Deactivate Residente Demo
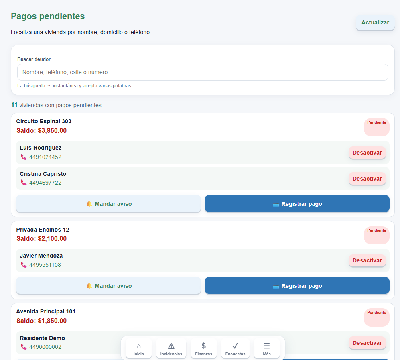The image size is (400, 360). (x=367, y=343)
